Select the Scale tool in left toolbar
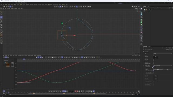 [x=1, y=22]
